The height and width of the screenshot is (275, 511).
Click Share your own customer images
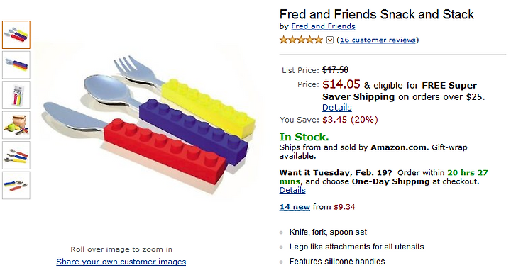[x=121, y=262]
